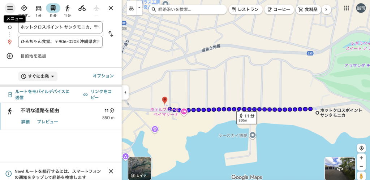Viewport: 370px width, 180px height.
Task: Swap origin and destination with reverse arrows
Action: [111, 34]
